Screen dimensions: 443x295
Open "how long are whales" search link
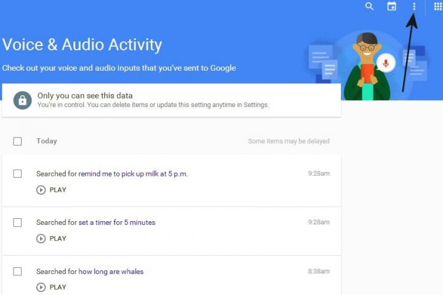tap(111, 271)
